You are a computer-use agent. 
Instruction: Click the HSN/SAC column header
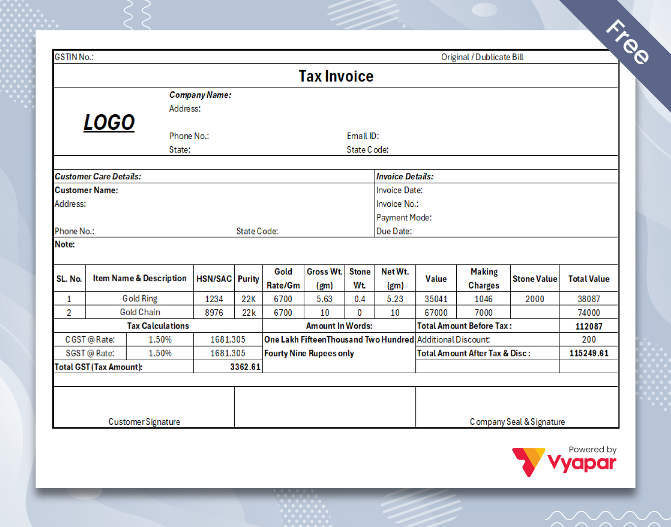(x=214, y=279)
